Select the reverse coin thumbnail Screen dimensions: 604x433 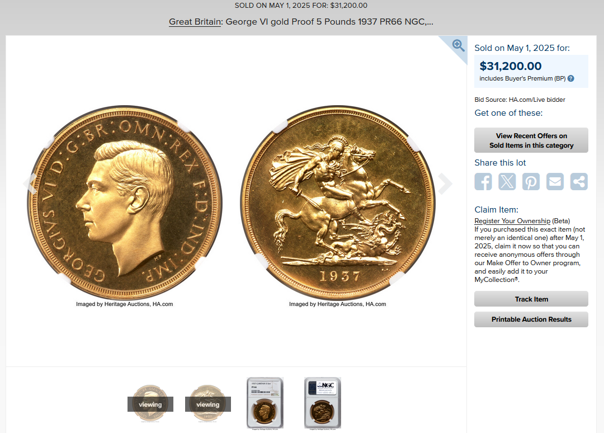[208, 404]
